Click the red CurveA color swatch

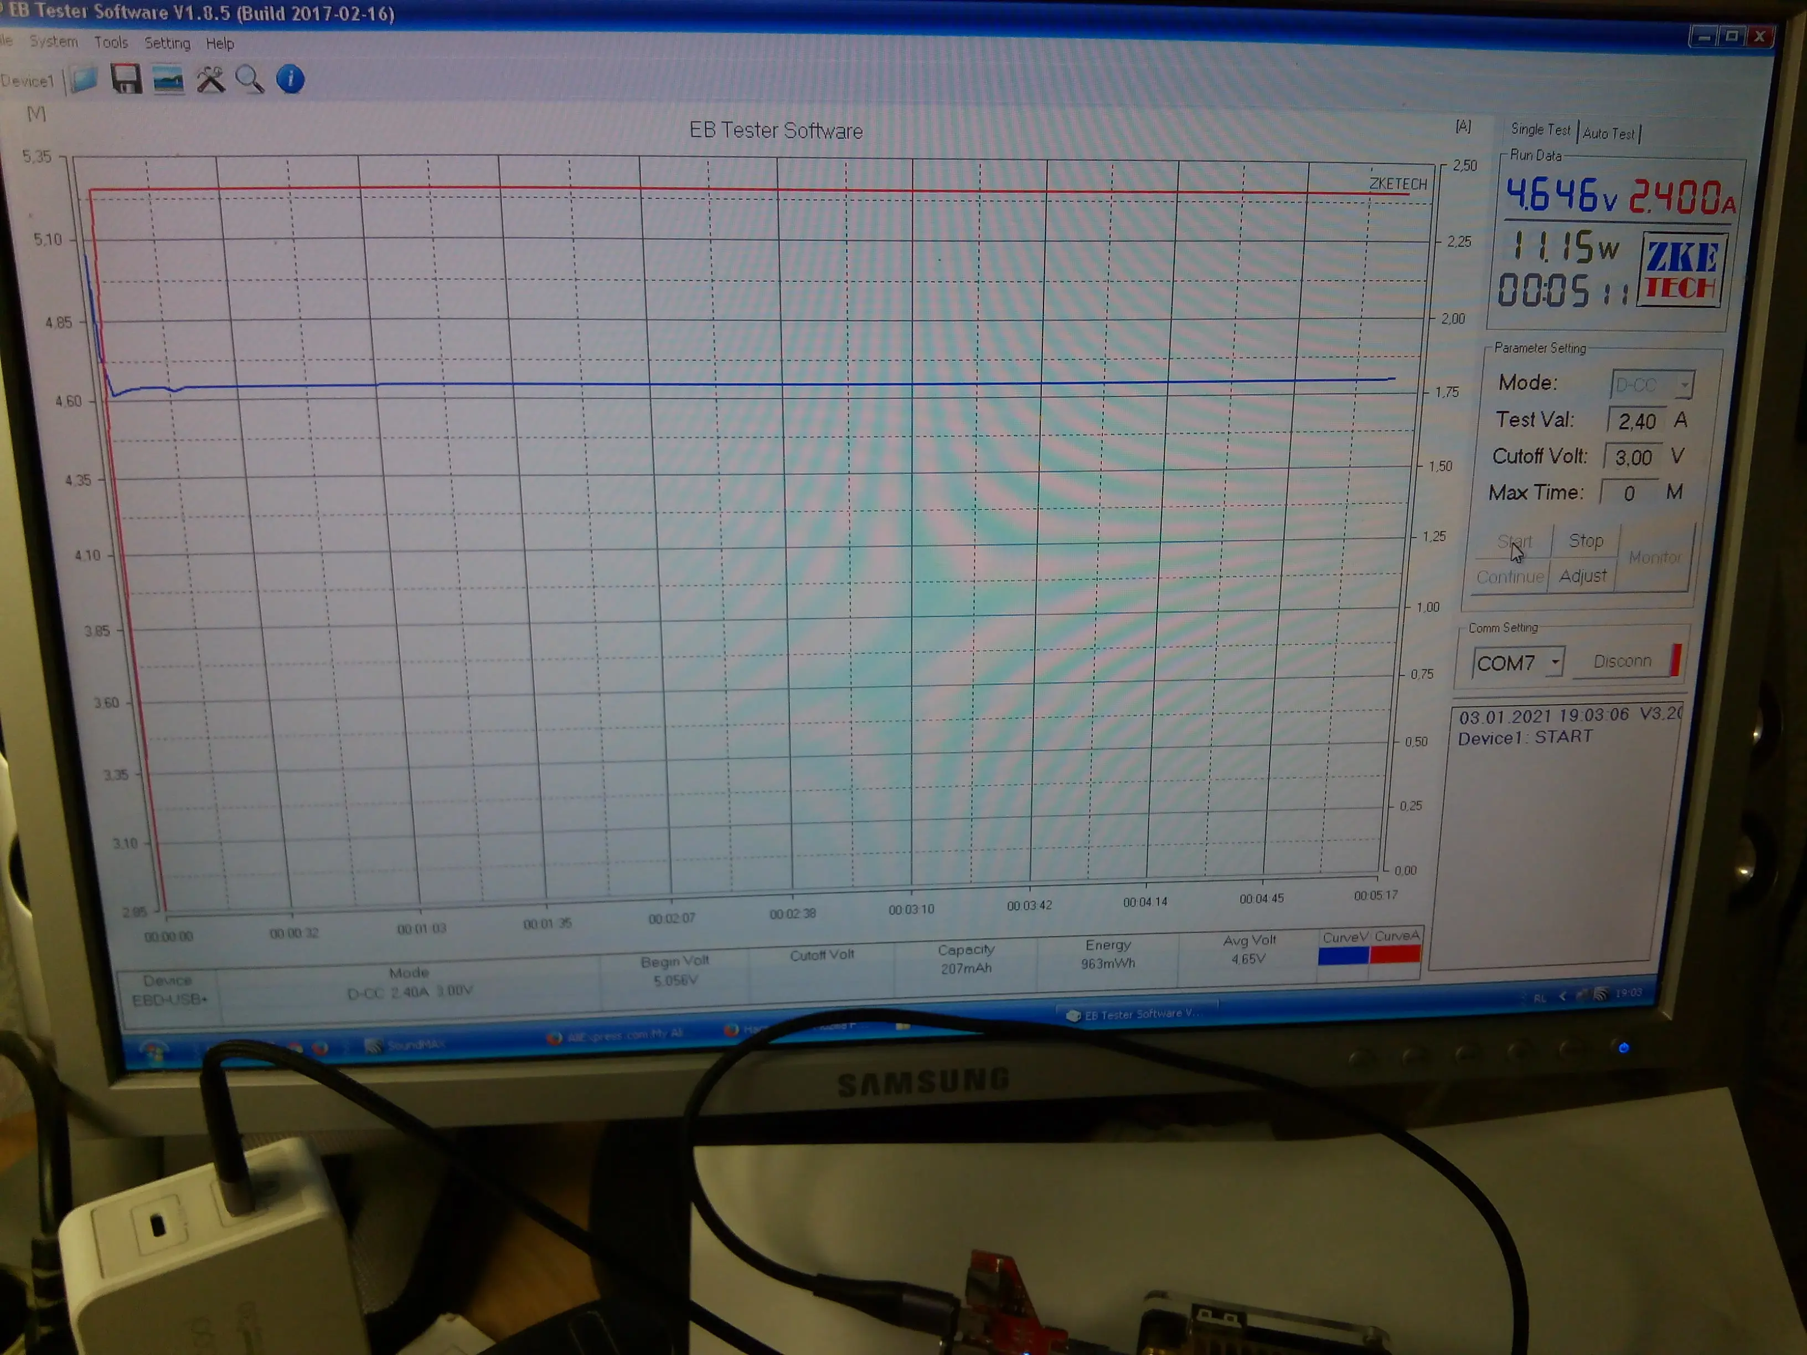(x=1395, y=953)
